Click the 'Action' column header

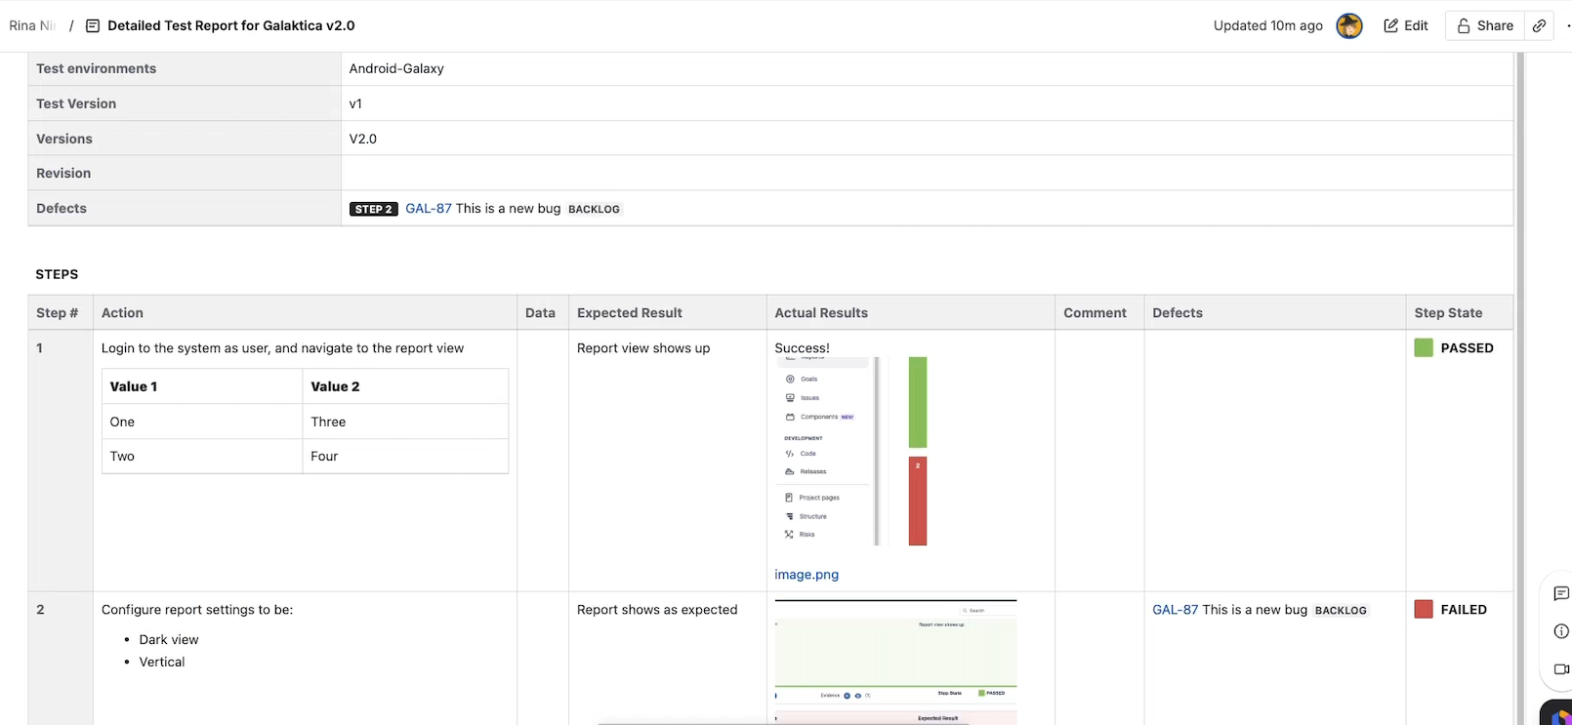tap(122, 313)
